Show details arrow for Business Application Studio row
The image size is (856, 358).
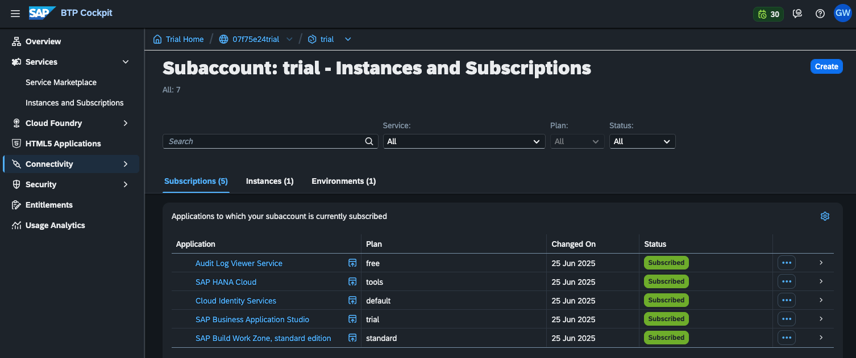[821, 319]
